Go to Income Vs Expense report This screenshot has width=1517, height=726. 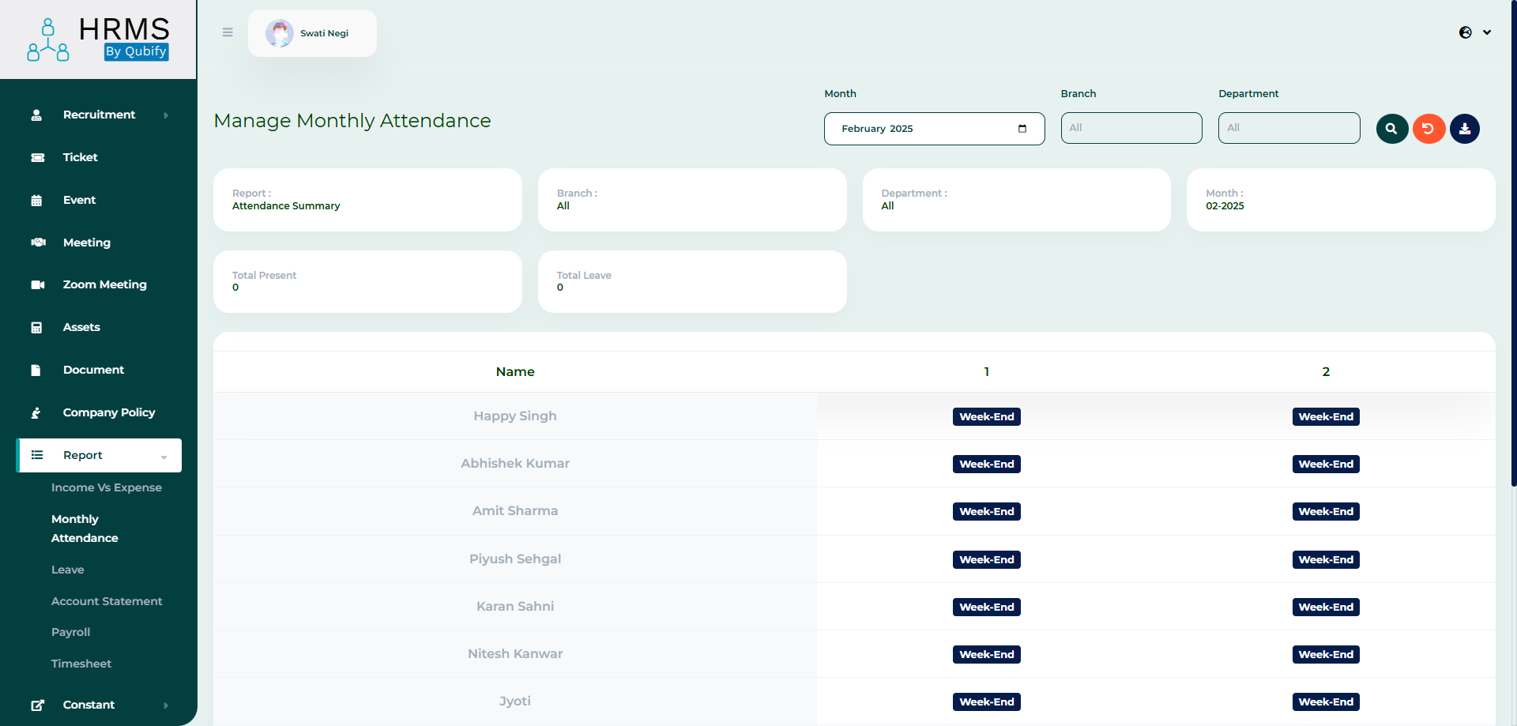click(x=107, y=487)
